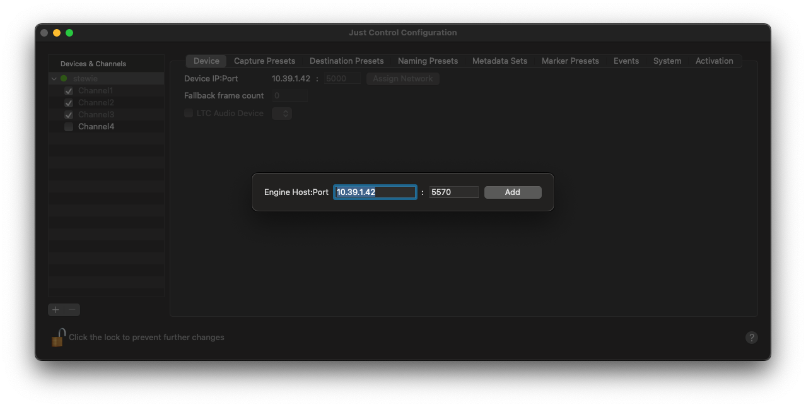Switch to the Device tab
The image size is (806, 407).
206,61
